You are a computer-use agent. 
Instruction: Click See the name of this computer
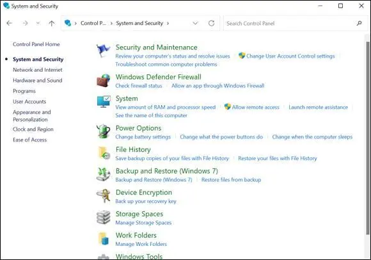click(x=151, y=115)
